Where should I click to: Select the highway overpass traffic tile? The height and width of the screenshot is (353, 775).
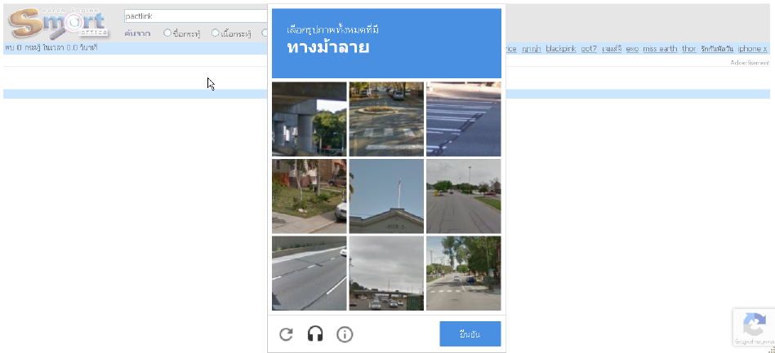tap(386, 273)
